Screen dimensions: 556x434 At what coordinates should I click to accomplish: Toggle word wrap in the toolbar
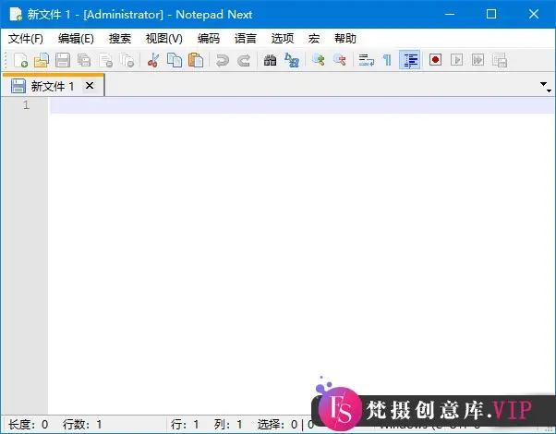(x=367, y=60)
